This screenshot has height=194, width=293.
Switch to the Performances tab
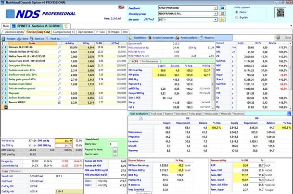pyautogui.click(x=150, y=61)
